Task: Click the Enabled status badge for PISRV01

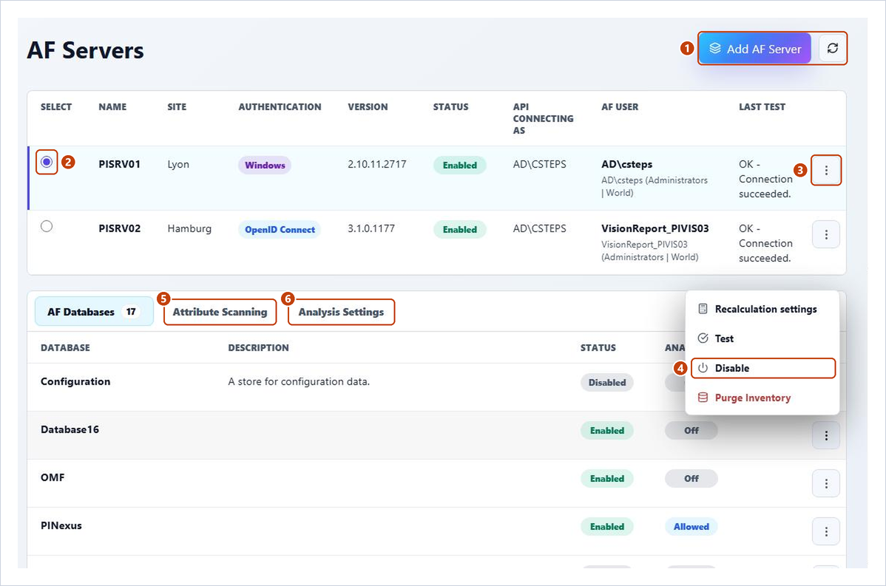Action: click(459, 165)
